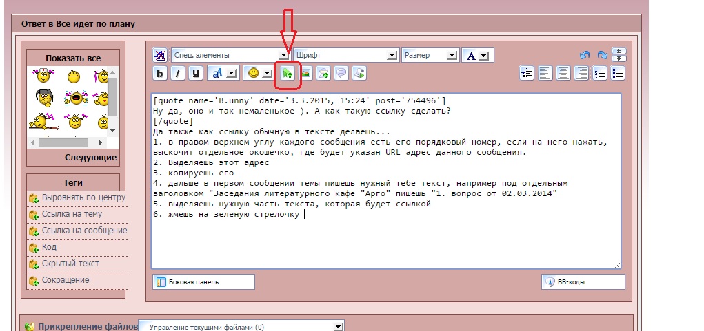The image size is (704, 331).
Task: Toggle underline formatting button
Action: 196,73
